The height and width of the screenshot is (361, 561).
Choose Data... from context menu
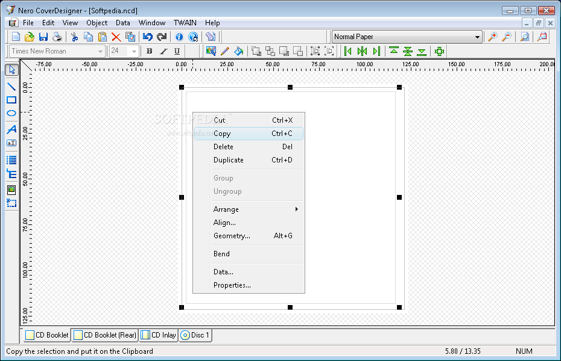click(249, 272)
